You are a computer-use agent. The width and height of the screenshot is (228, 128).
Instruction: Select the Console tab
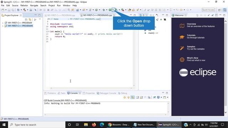pyautogui.click(x=74, y=93)
